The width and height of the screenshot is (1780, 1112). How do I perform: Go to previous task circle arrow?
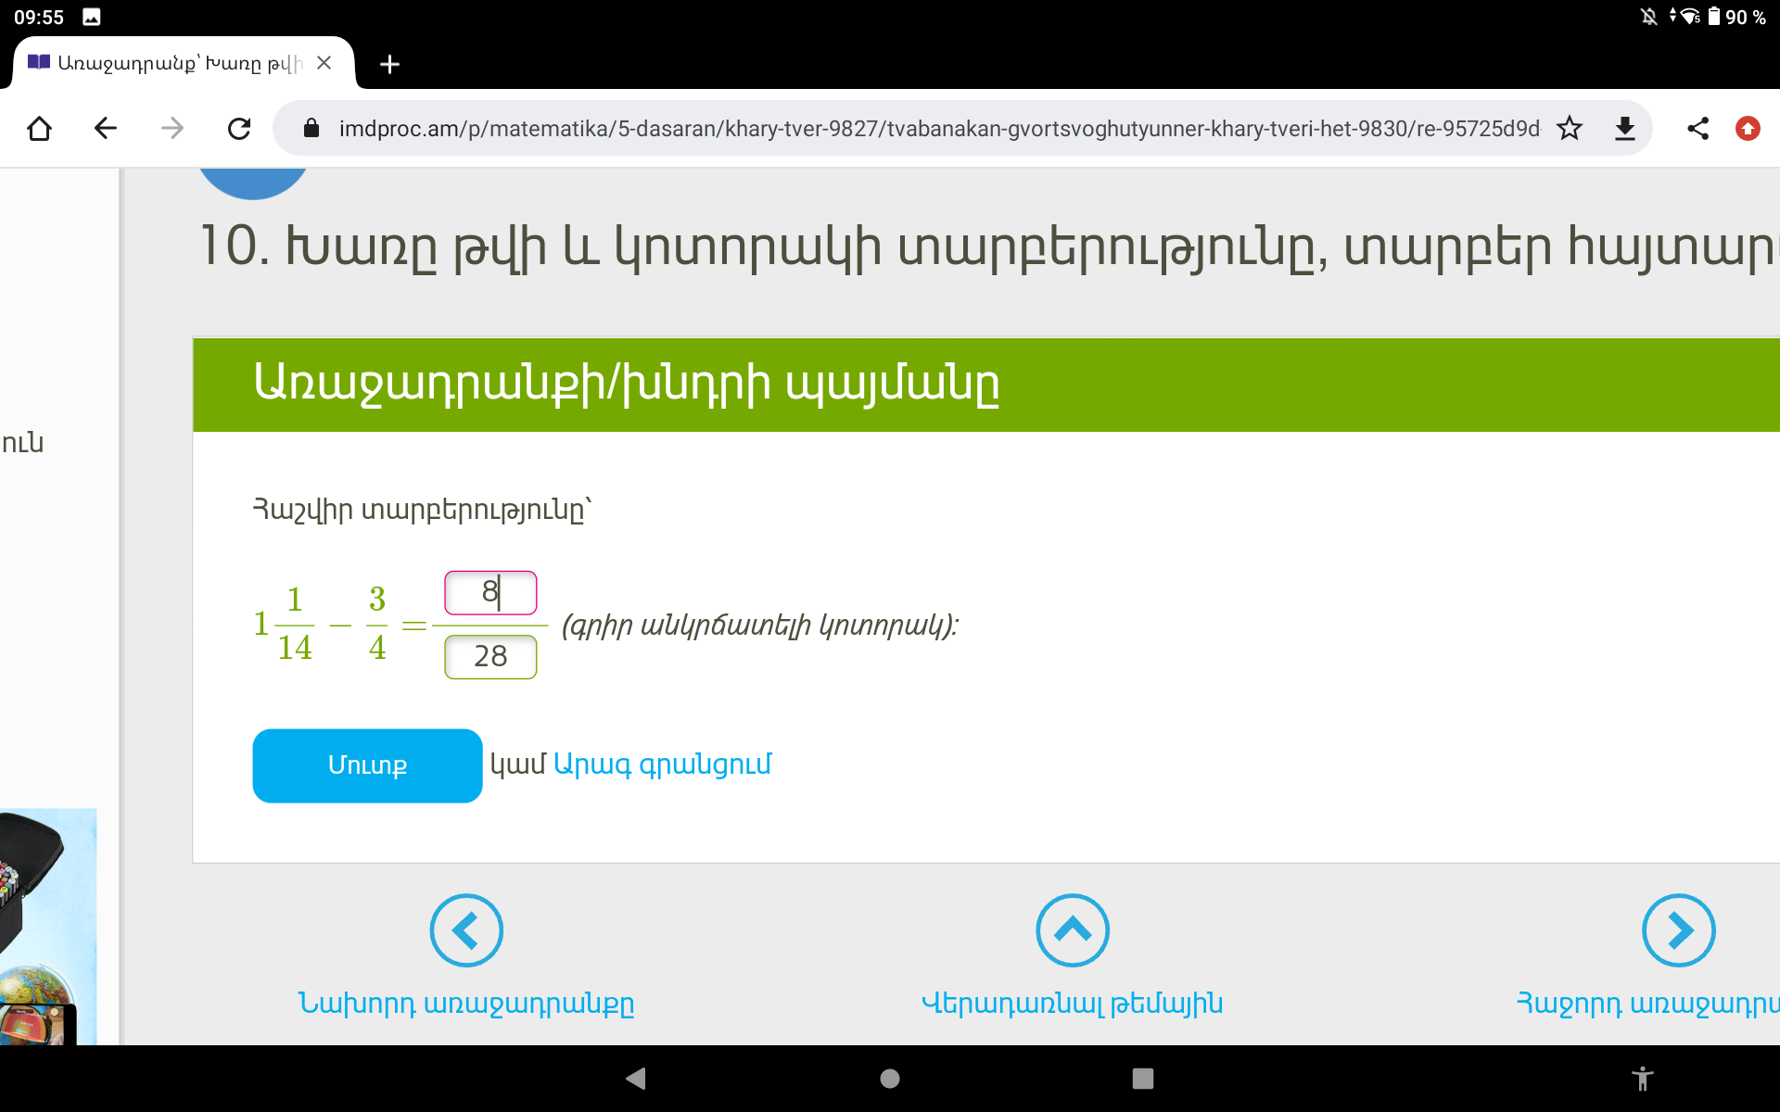(466, 930)
